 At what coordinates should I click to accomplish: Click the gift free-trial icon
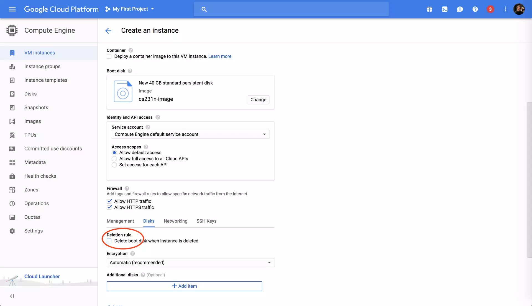[429, 9]
